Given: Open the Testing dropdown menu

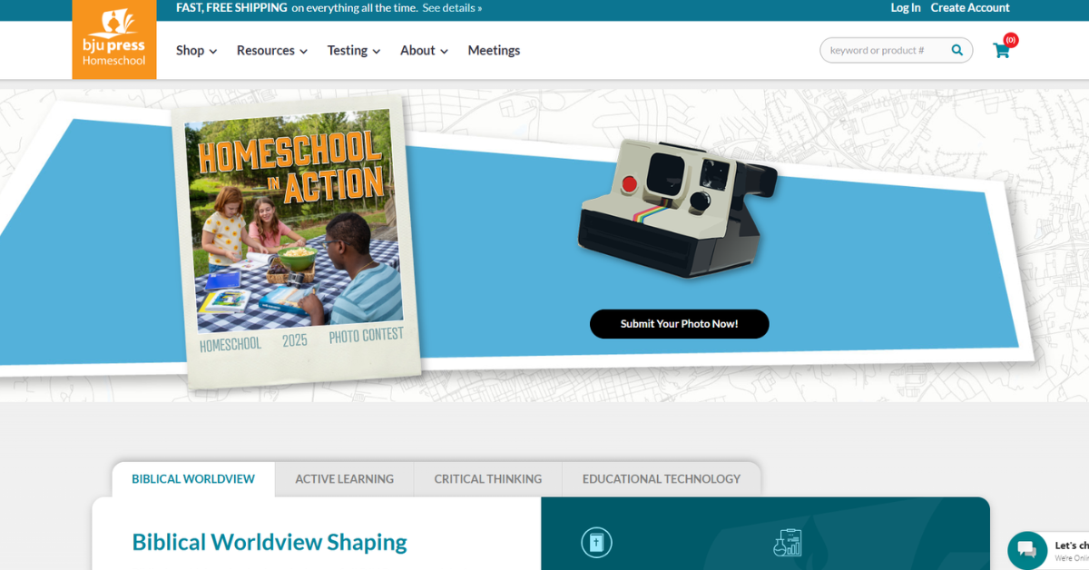Looking at the screenshot, I should 353,51.
